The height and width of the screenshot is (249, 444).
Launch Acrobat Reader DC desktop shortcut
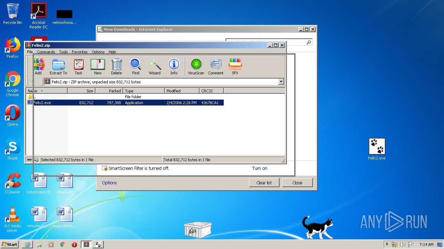(x=39, y=16)
